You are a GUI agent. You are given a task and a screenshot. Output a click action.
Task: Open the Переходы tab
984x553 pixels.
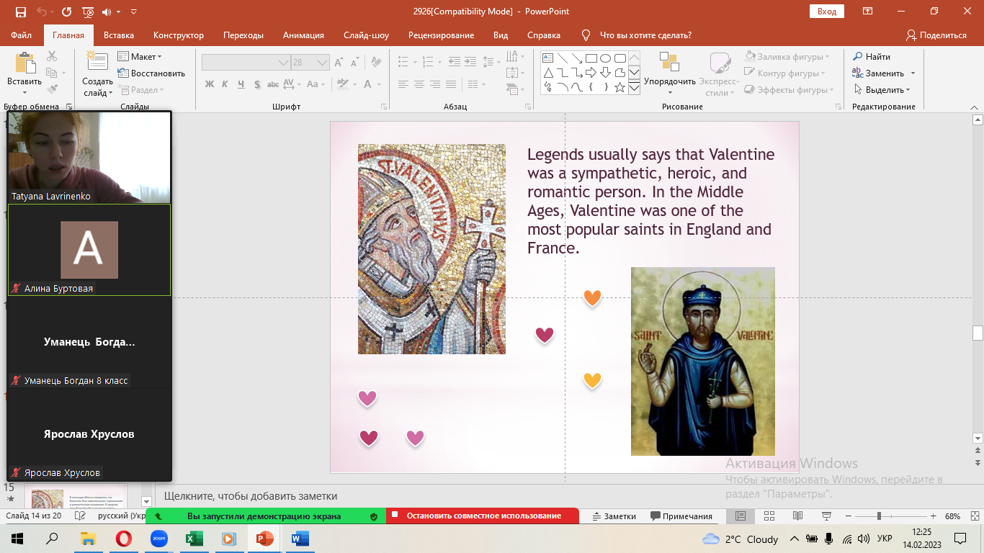tap(243, 35)
